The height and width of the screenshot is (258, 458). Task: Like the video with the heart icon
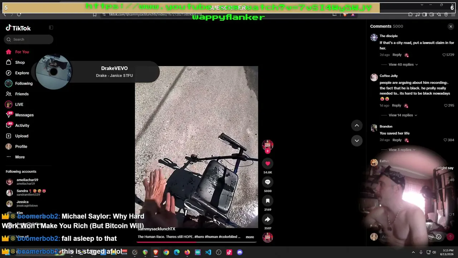268,163
